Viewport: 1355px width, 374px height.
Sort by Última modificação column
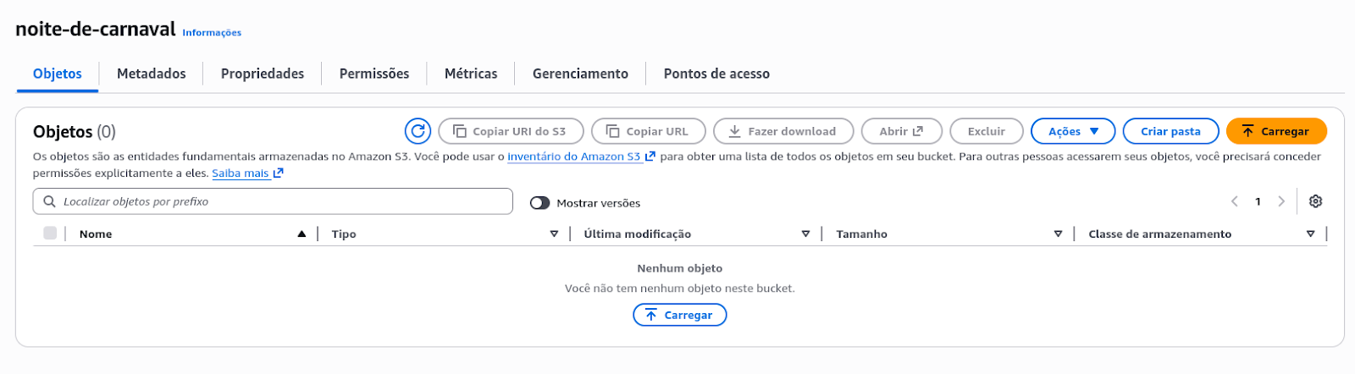point(637,234)
